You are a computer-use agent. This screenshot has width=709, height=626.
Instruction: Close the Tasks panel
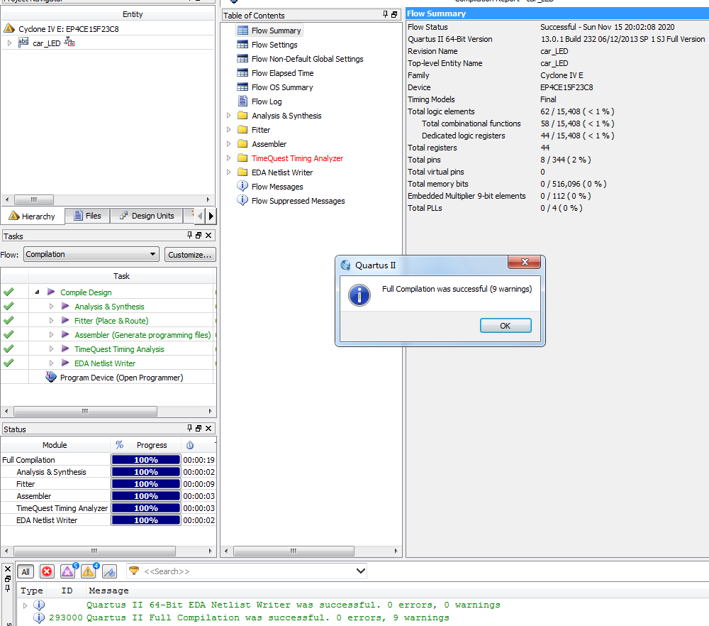208,236
